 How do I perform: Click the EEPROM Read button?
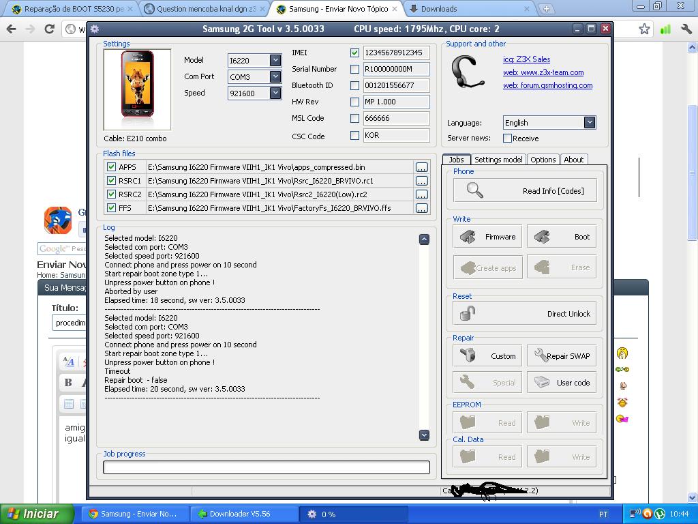pyautogui.click(x=487, y=422)
